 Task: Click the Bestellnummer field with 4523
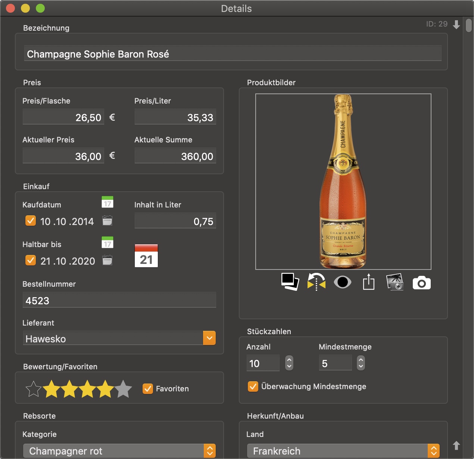coord(119,300)
